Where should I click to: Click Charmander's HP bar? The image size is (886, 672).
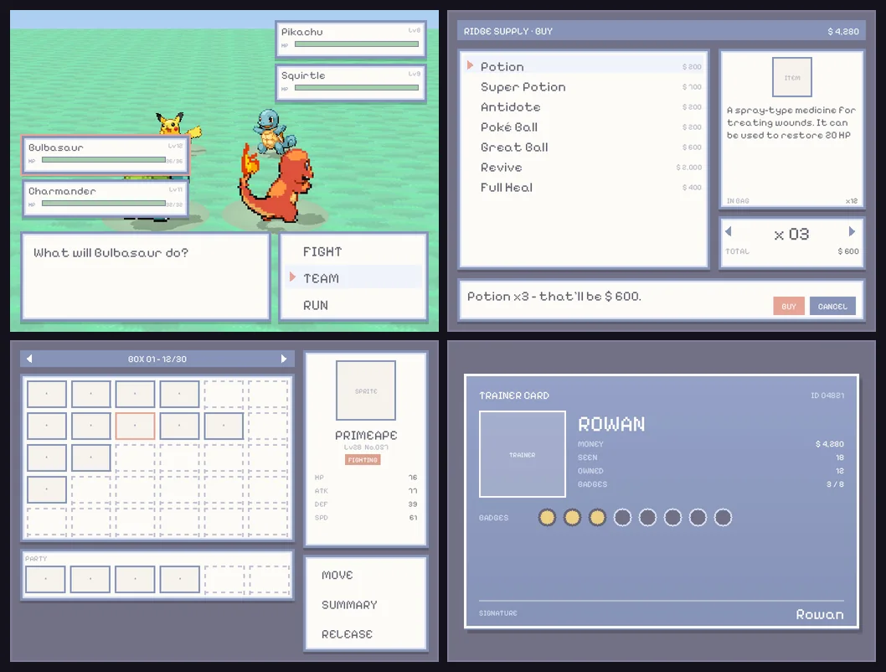coord(103,204)
